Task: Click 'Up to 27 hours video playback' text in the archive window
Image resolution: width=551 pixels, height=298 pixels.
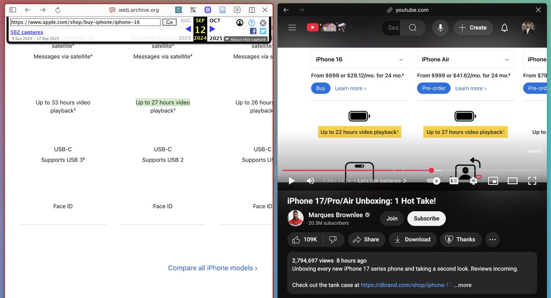Action: tap(163, 106)
